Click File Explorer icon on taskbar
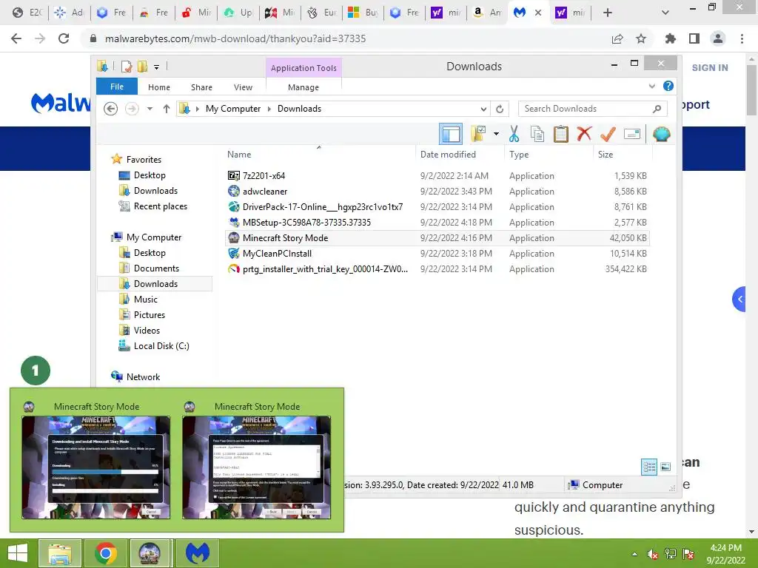758x568 pixels. [60, 553]
